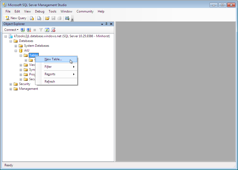Viewport: 238px width, 170px height.
Task: Click the Database Engine Query icon
Action: tap(32, 18)
